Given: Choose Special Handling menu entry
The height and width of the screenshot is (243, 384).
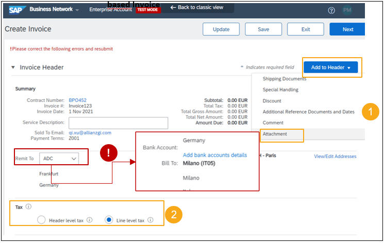Looking at the screenshot, I should click(x=280, y=90).
